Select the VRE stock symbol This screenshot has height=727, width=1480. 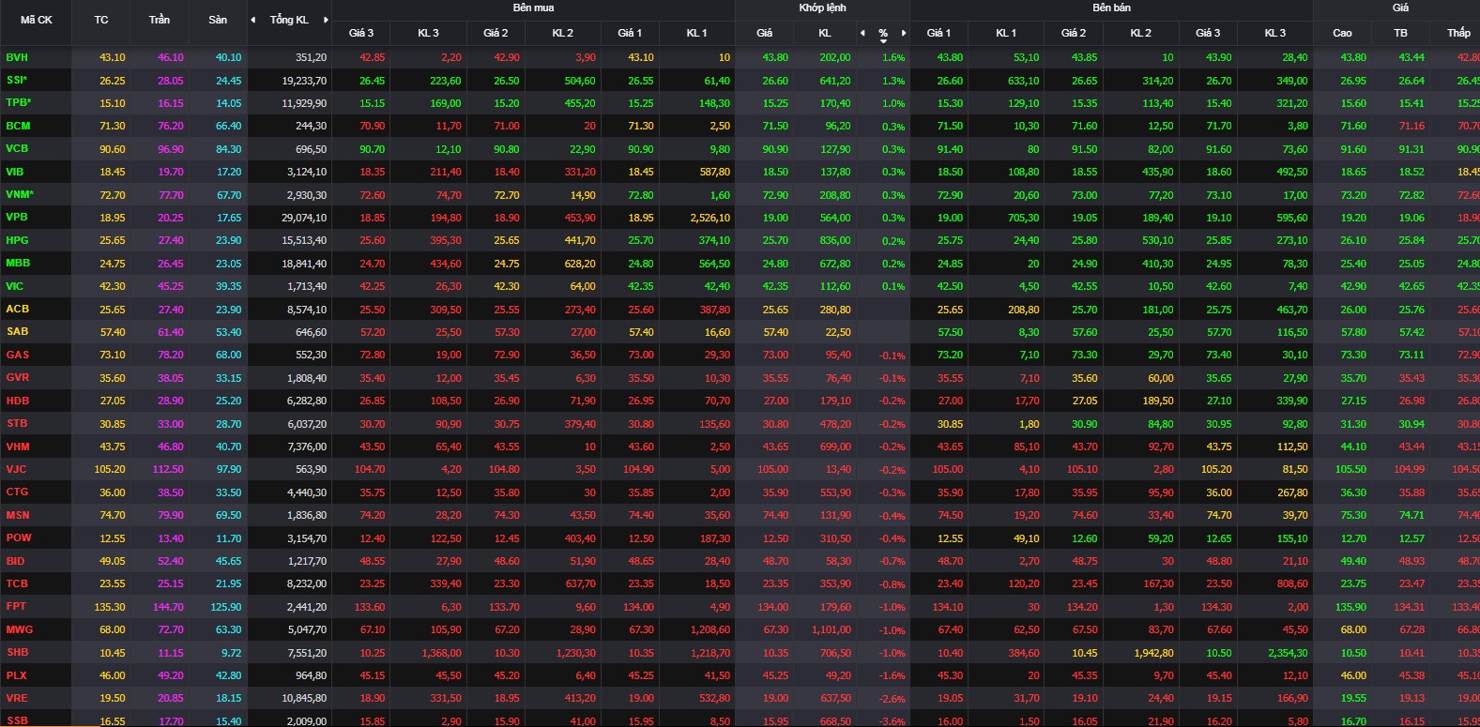click(x=17, y=698)
